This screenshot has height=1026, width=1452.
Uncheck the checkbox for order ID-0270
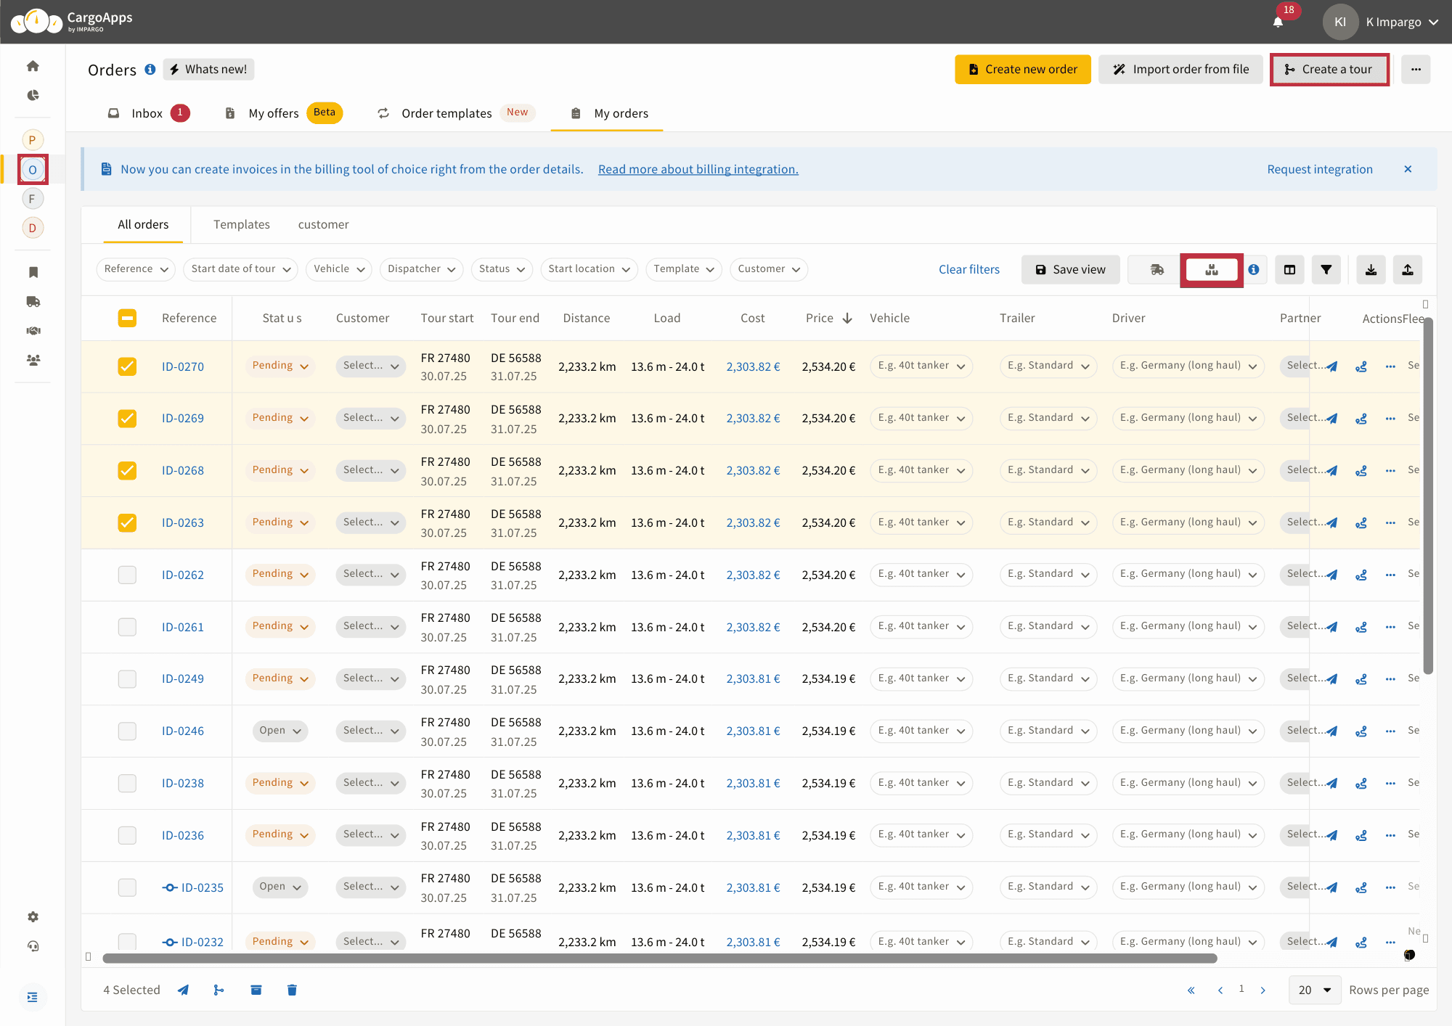(x=127, y=366)
